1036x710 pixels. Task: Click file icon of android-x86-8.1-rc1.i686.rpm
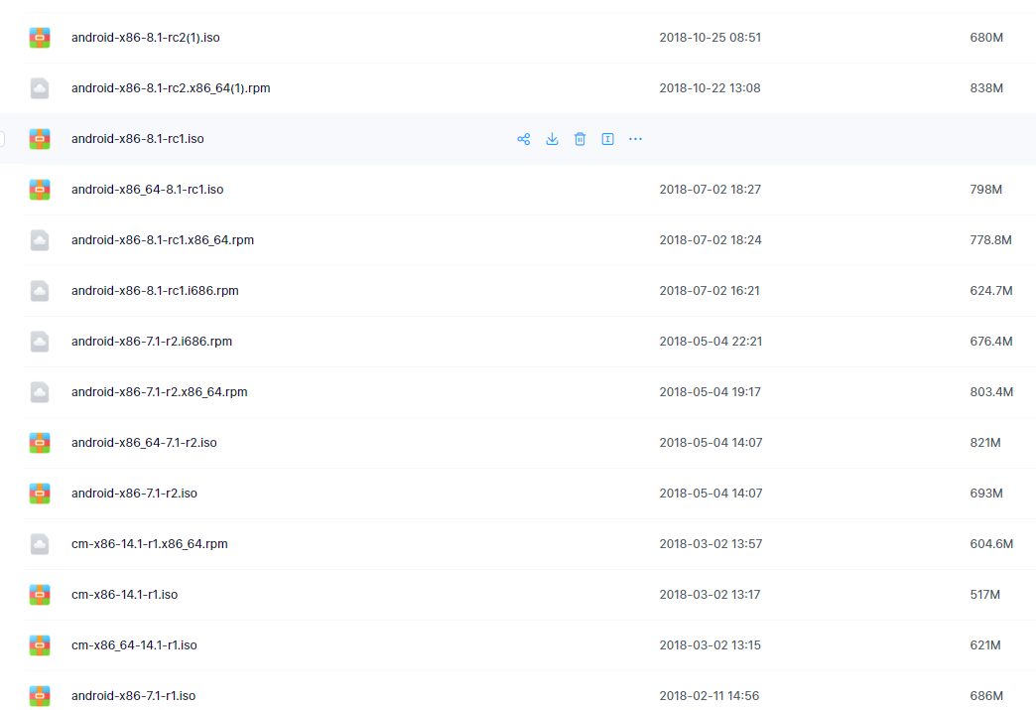(40, 291)
